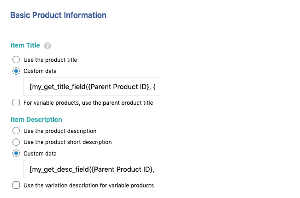Click the 'Basic Product Information' heading
300x198 pixels.
58,15
